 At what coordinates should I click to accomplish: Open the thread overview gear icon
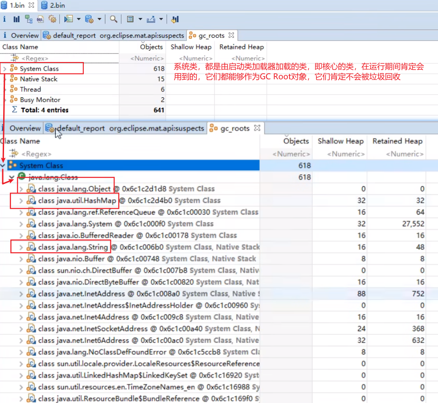tap(52, 19)
